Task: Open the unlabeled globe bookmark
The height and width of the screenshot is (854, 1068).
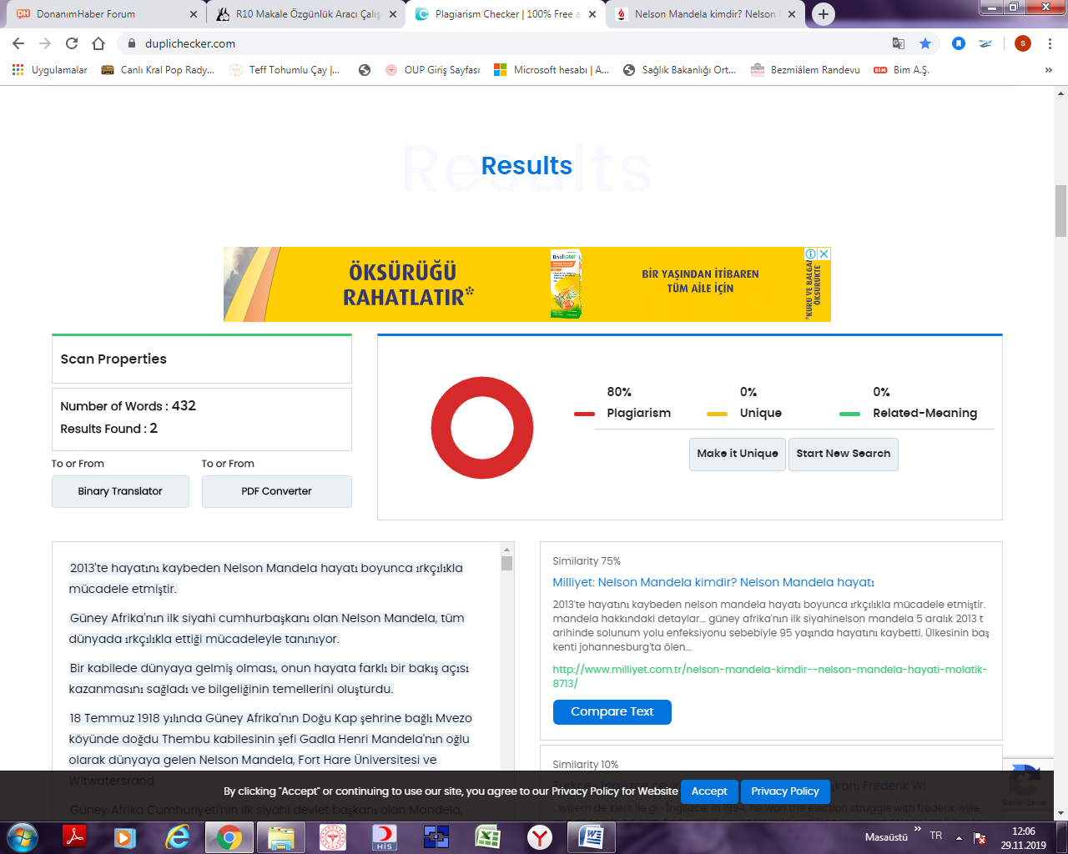Action: click(x=365, y=70)
